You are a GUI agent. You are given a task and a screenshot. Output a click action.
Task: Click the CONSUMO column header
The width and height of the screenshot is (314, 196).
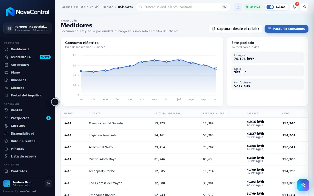point(253,114)
